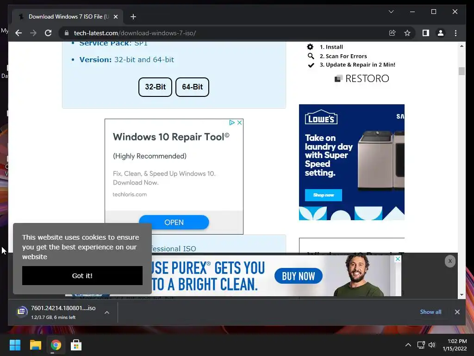Accept cookies with Got it!
The image size is (474, 356).
[82, 275]
